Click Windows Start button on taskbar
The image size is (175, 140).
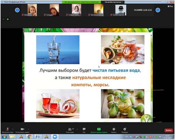[4, 137]
